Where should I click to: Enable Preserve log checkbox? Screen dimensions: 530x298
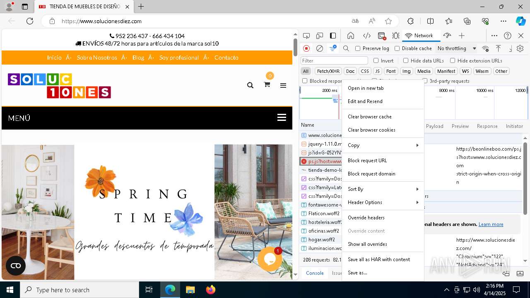358,48
